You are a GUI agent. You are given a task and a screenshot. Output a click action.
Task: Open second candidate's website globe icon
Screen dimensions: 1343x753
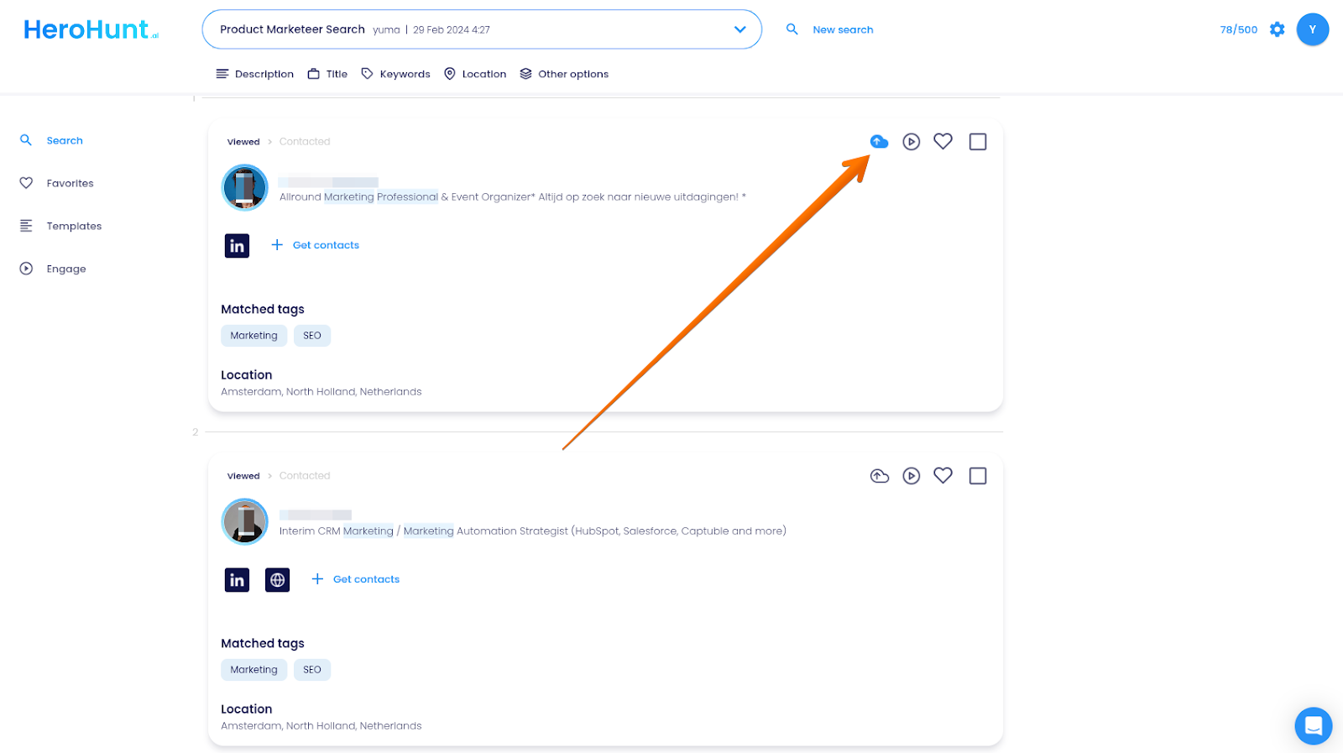[x=277, y=580]
